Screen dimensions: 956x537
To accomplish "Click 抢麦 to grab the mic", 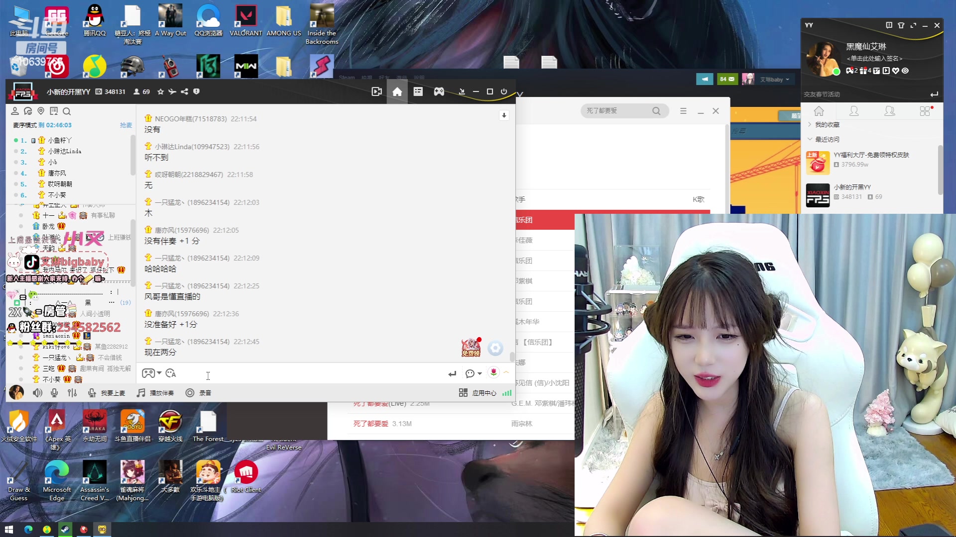I will tap(126, 125).
